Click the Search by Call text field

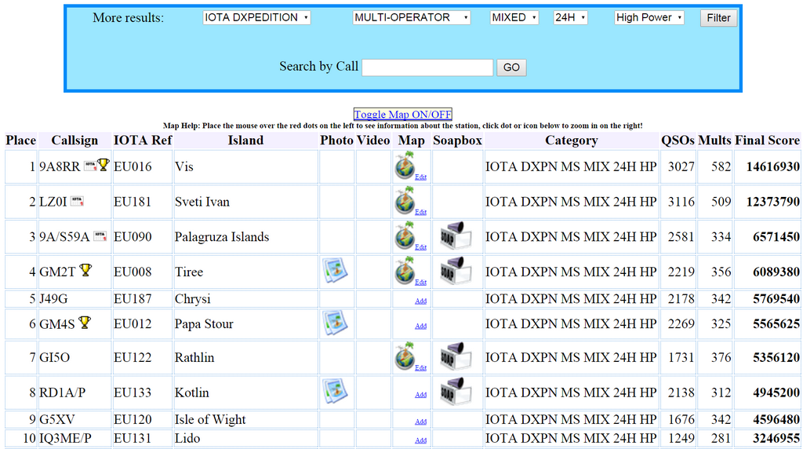click(427, 68)
